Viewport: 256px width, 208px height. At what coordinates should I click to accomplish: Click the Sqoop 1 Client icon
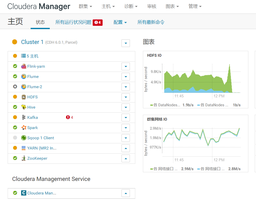[x=24, y=138]
